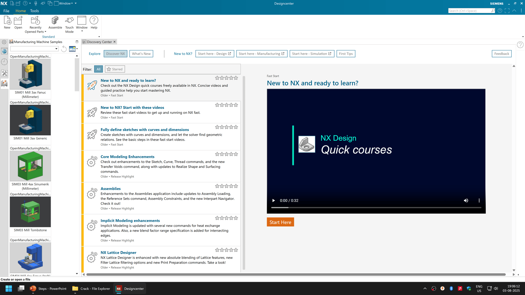Image resolution: width=525 pixels, height=295 pixels.
Task: Activate Touch Mode hand icon in ribbon
Action: tap(69, 21)
